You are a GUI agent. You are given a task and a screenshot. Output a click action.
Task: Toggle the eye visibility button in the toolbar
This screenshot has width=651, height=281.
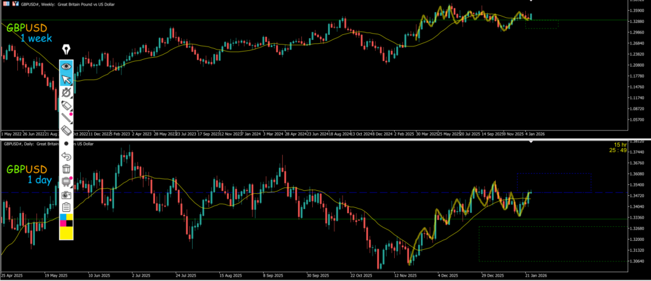66,65
